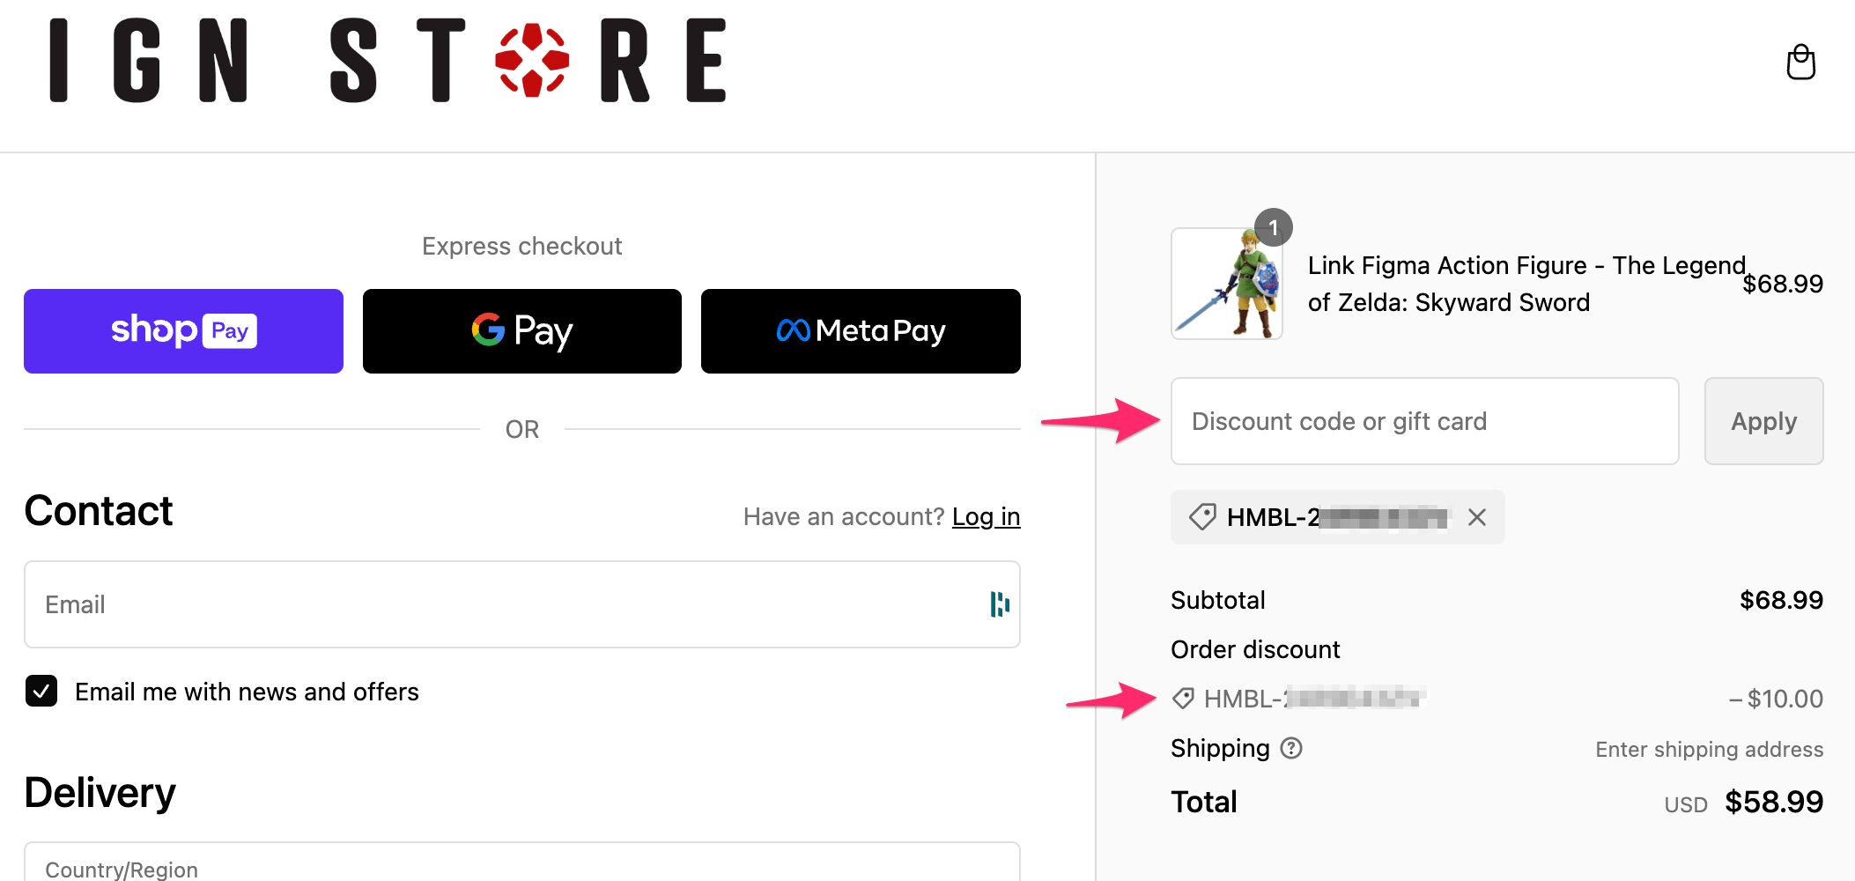Pay using the Google Pay button
1855x881 pixels.
point(521,330)
